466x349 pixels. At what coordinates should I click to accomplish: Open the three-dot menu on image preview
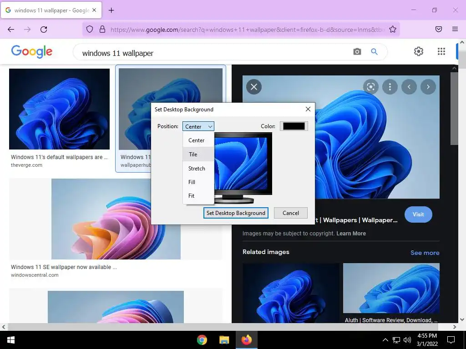[x=390, y=87]
